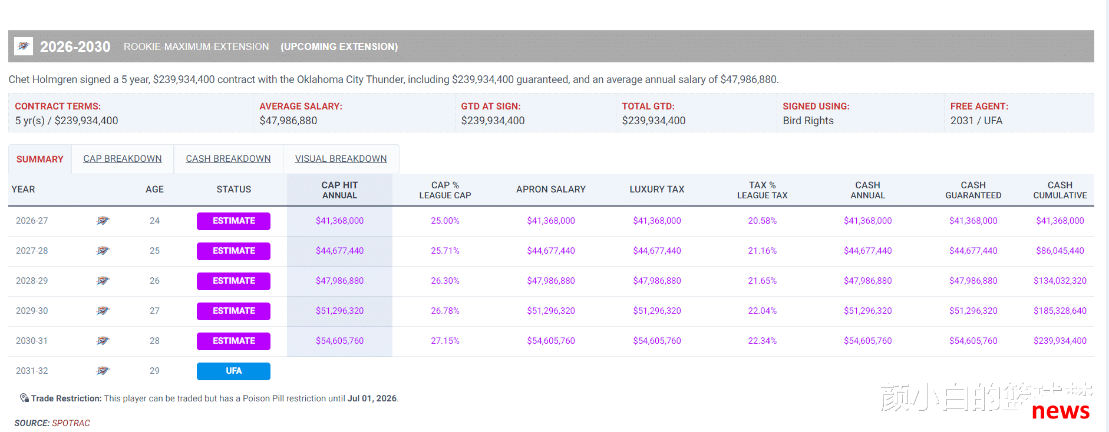The width and height of the screenshot is (1109, 432).
Task: Click the Upcoming Extension label
Action: (339, 46)
